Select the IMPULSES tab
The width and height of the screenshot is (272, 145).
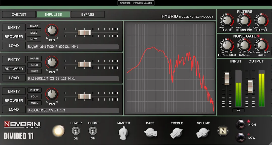[x=53, y=15]
